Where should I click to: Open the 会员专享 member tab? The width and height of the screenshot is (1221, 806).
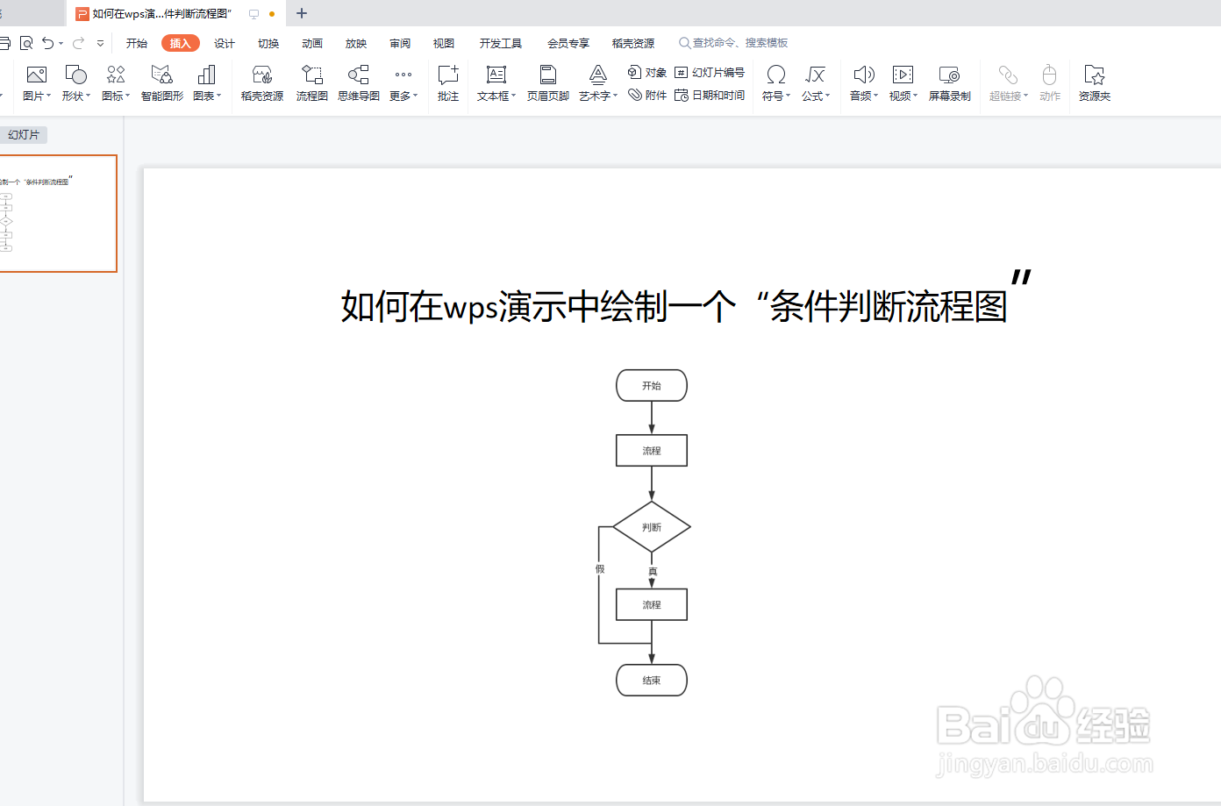pos(568,43)
